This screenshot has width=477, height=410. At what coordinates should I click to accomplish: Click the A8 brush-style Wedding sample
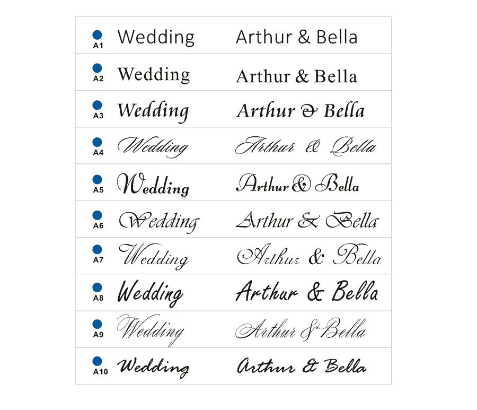coord(151,293)
